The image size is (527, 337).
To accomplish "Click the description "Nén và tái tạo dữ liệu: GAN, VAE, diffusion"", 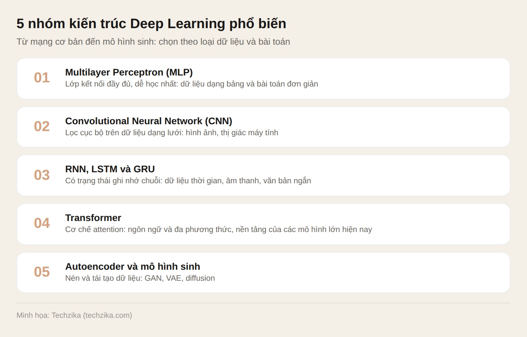I will pyautogui.click(x=140, y=278).
